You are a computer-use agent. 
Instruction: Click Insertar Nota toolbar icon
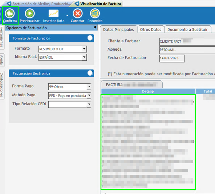click(x=54, y=13)
